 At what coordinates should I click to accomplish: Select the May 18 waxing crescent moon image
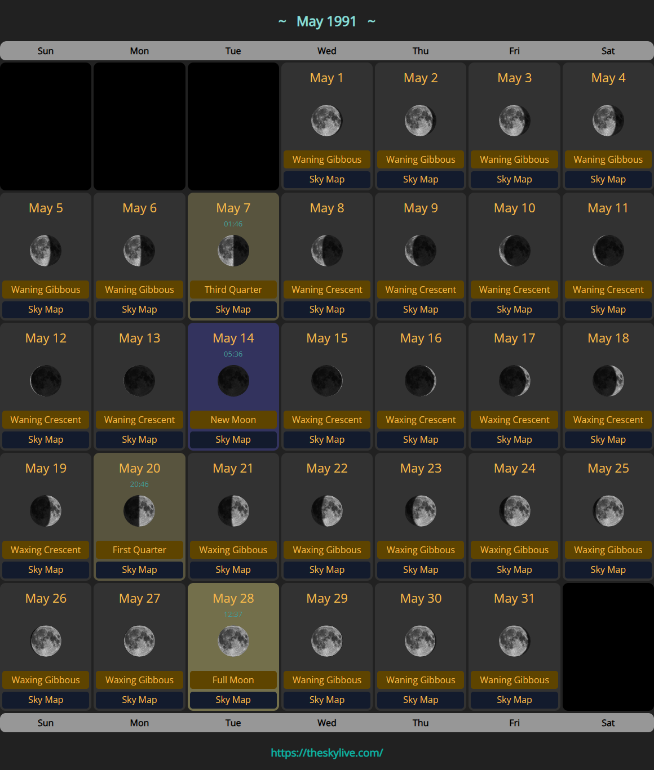tap(608, 381)
